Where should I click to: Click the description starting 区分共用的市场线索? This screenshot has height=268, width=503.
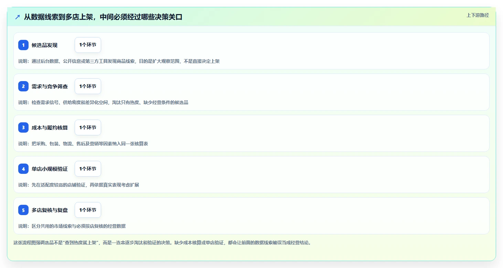[72, 226]
